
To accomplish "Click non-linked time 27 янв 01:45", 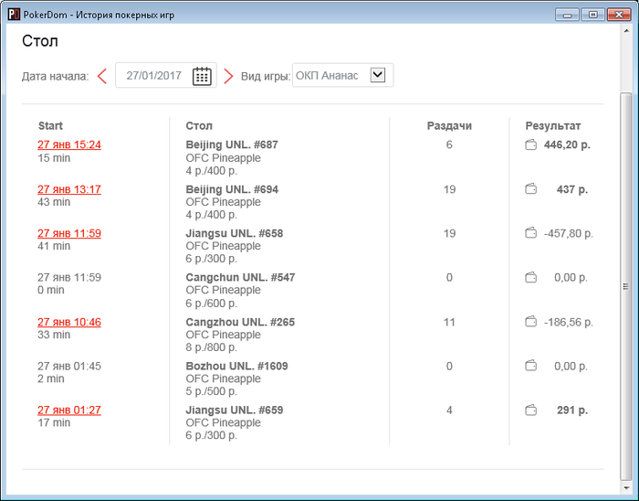I will click(69, 366).
